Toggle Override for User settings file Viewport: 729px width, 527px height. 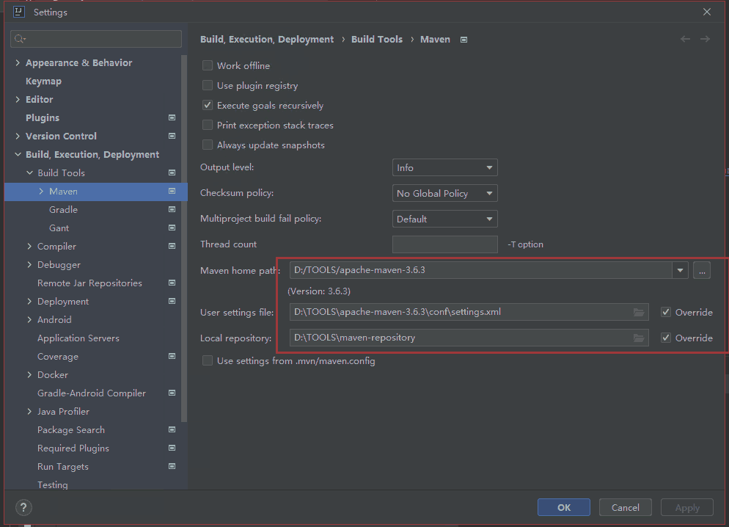click(x=666, y=312)
